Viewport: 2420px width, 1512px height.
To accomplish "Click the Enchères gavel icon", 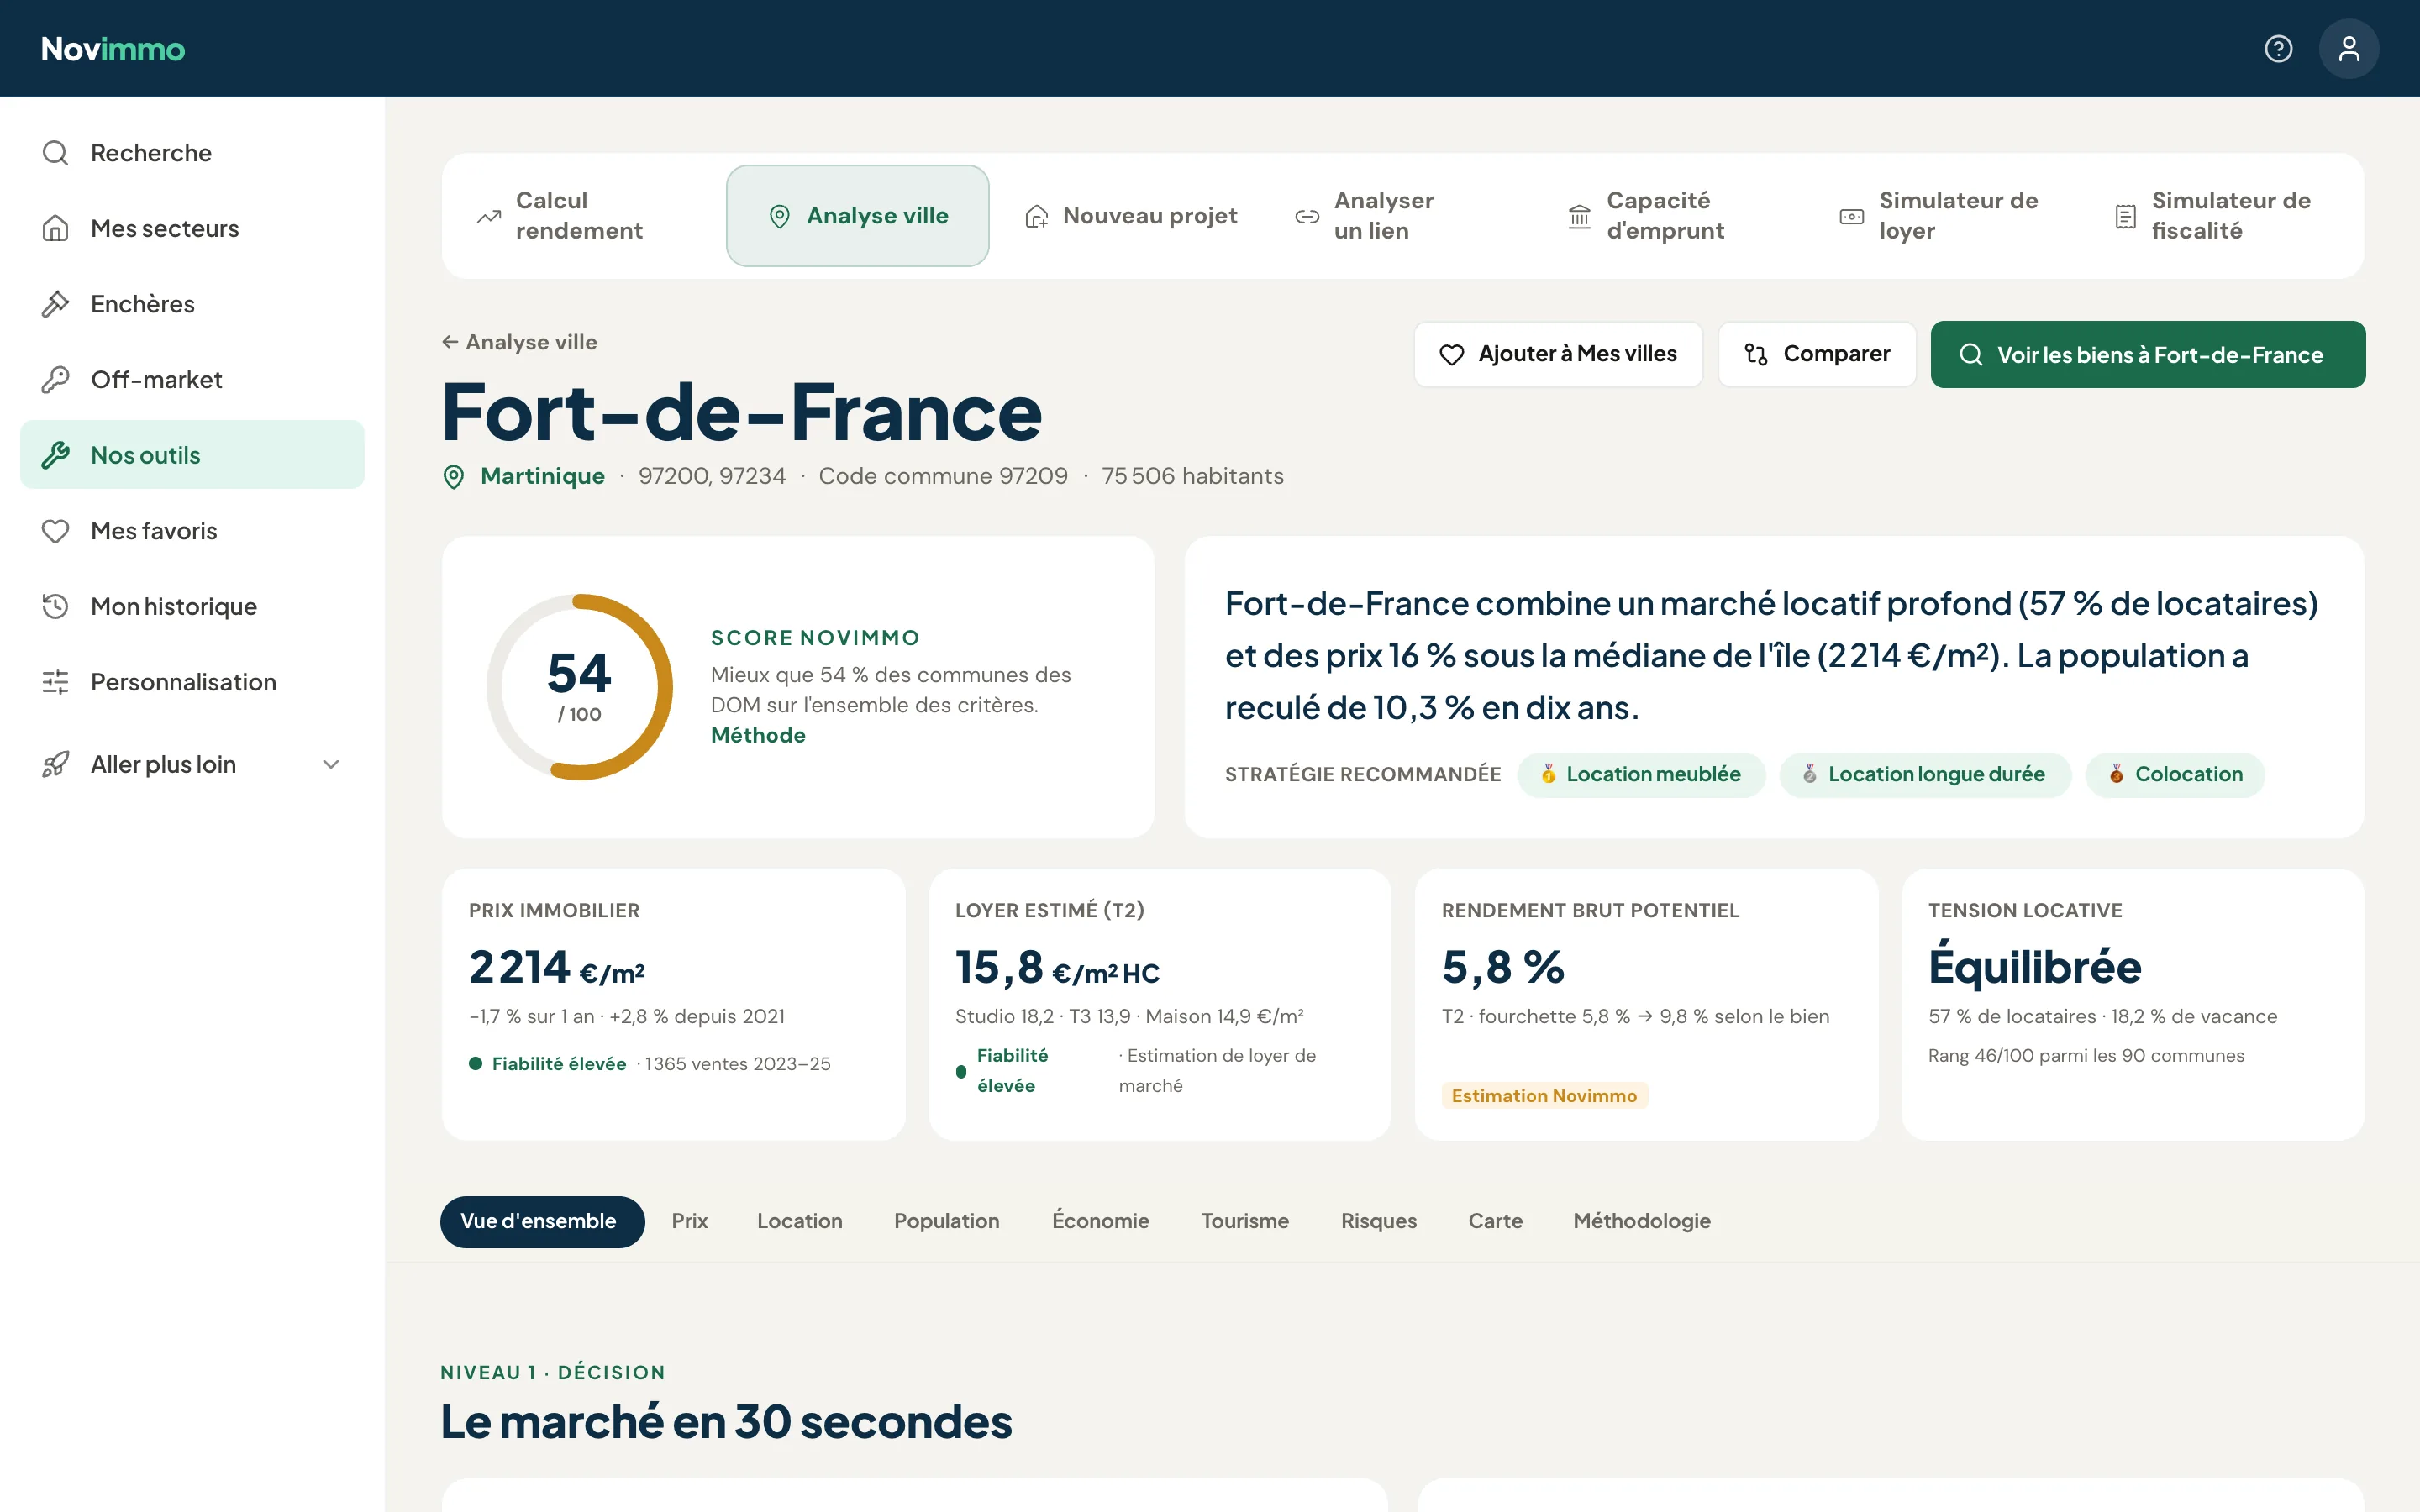I will pos(55,304).
